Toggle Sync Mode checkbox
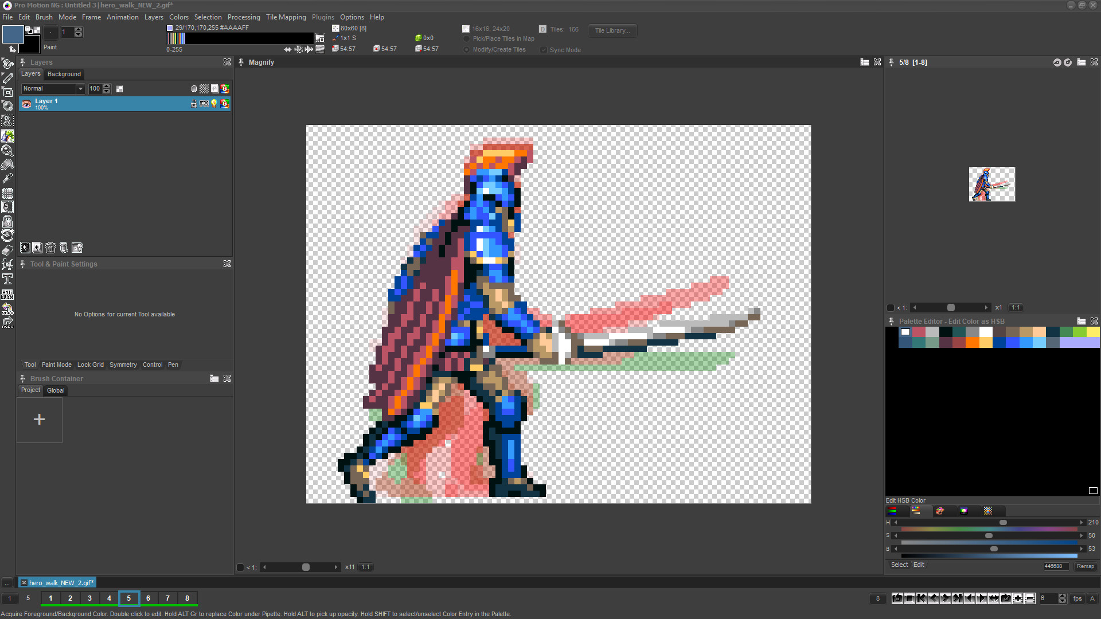 [x=543, y=50]
